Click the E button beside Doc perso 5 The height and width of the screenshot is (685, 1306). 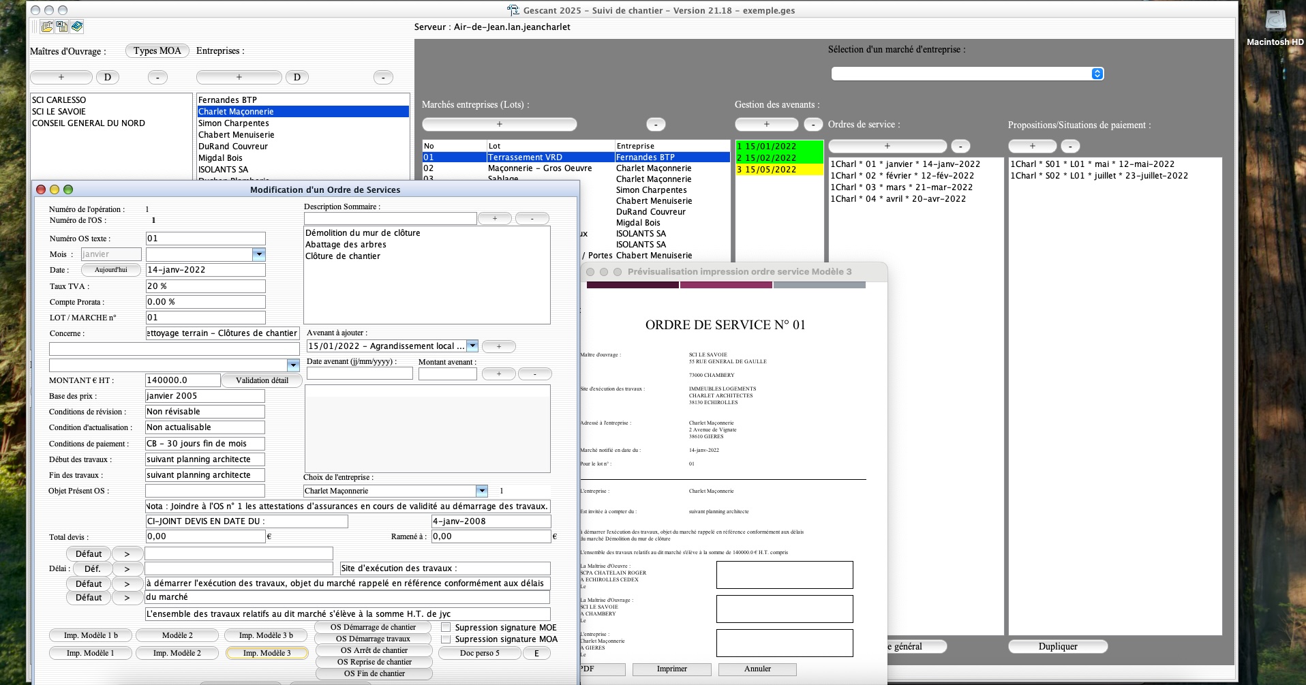(x=536, y=653)
